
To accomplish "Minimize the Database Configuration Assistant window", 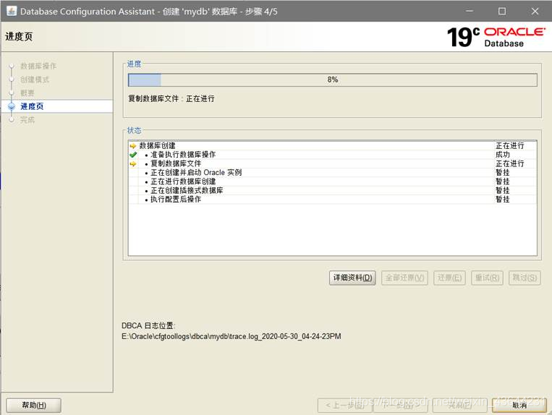I will [470, 12].
